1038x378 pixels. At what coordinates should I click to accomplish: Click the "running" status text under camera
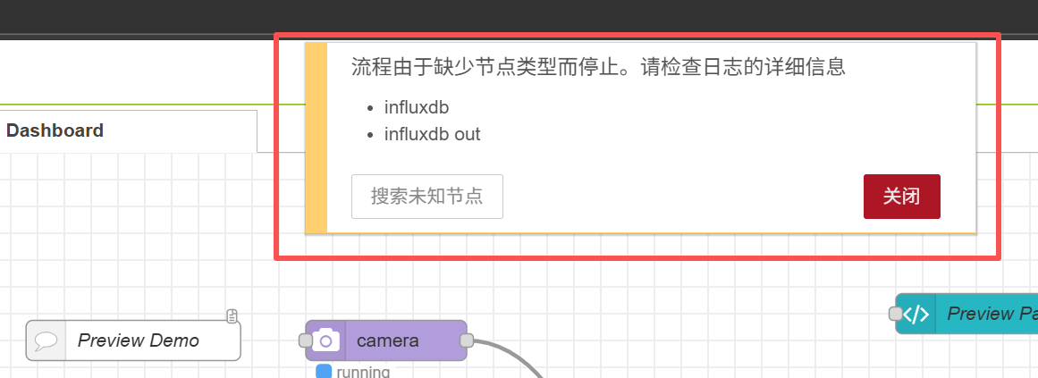point(363,372)
